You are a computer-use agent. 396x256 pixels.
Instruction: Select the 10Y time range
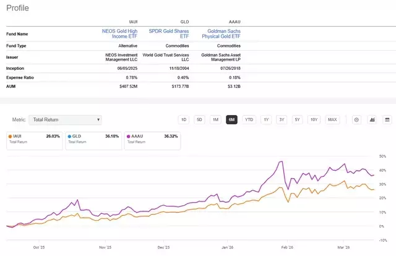pos(314,119)
